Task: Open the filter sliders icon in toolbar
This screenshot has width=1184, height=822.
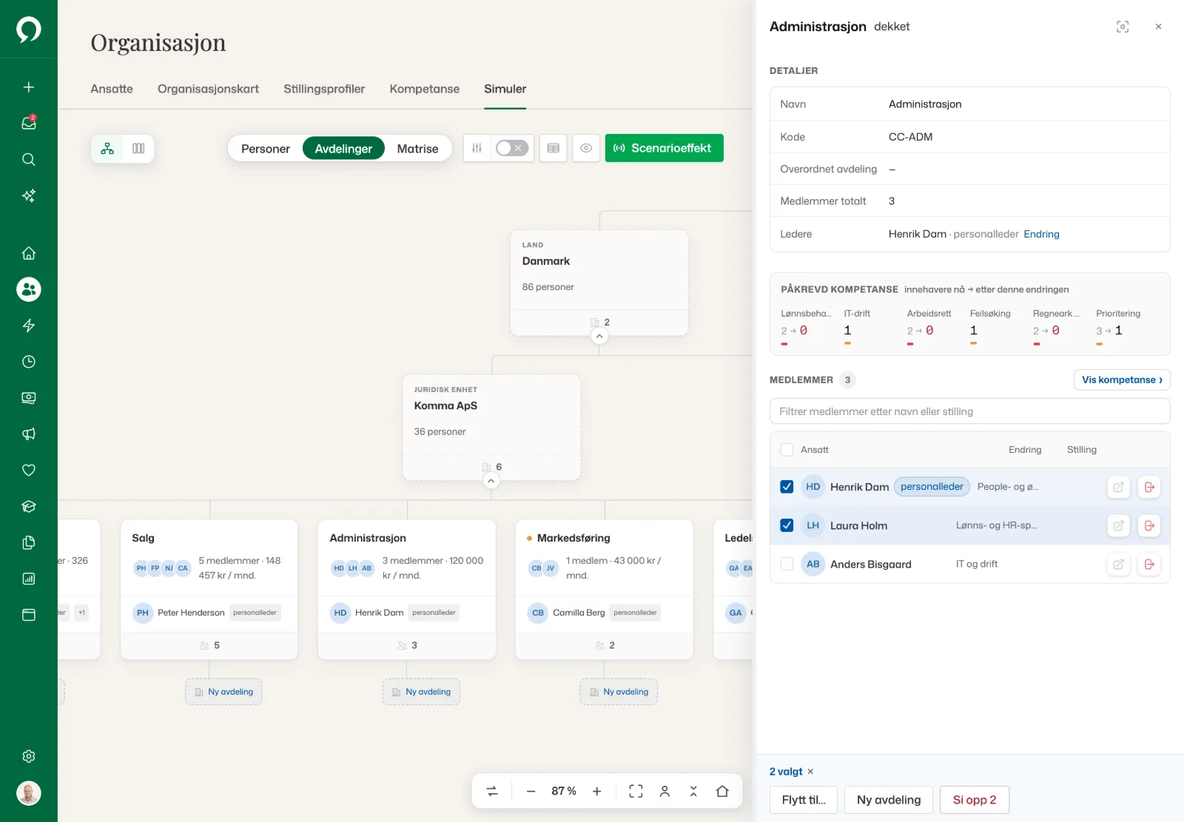Action: point(477,148)
